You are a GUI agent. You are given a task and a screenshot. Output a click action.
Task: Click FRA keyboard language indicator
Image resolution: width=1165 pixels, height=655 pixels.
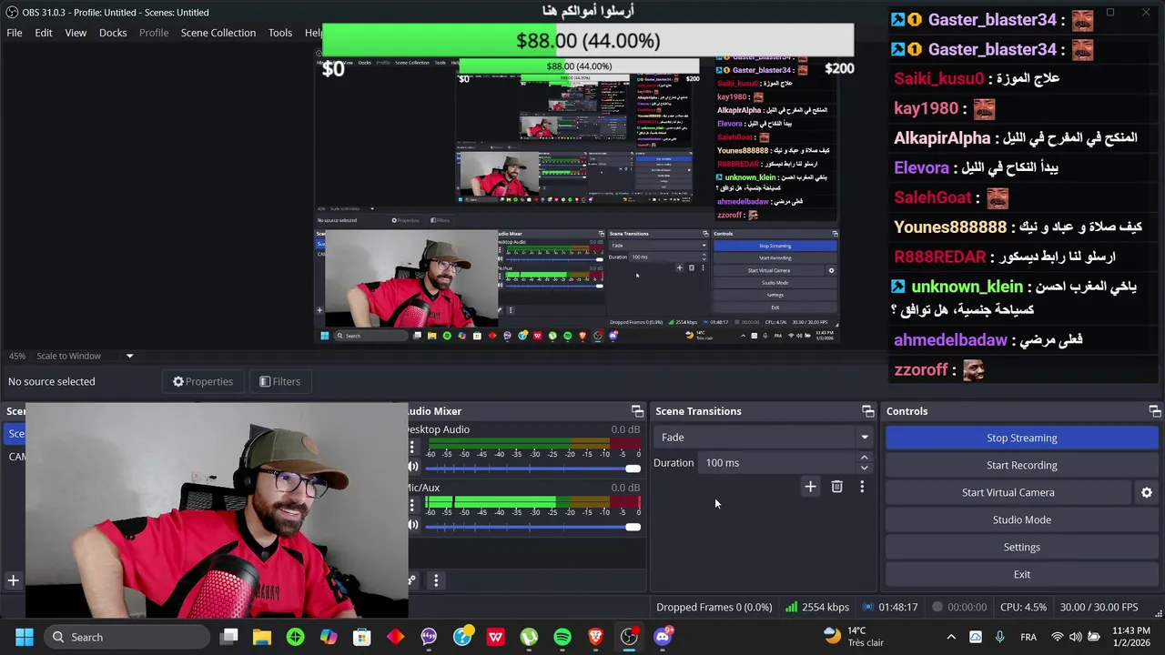(1028, 637)
